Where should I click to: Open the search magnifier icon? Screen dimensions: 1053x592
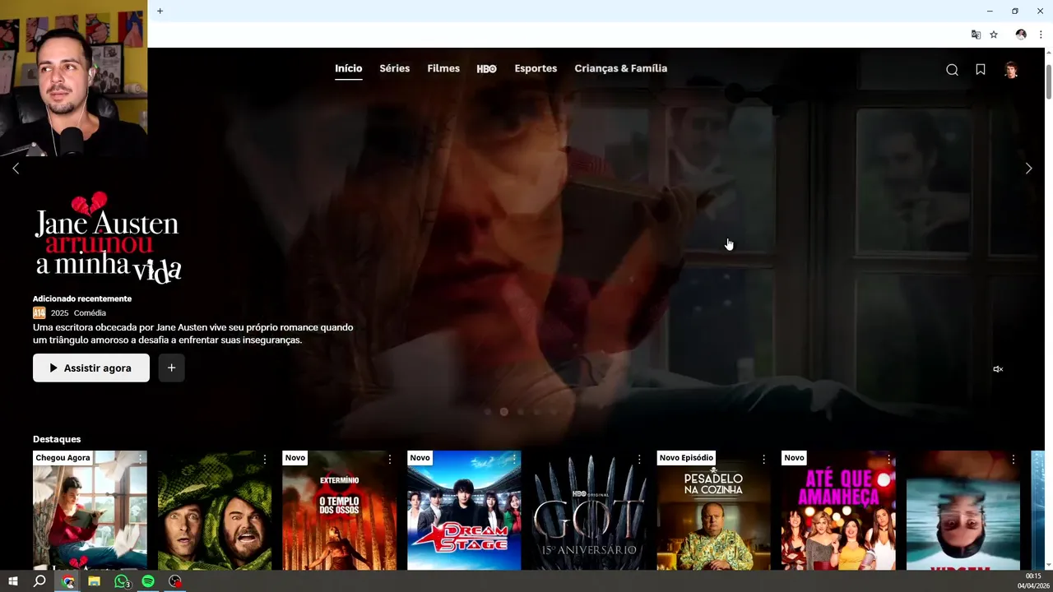point(952,70)
